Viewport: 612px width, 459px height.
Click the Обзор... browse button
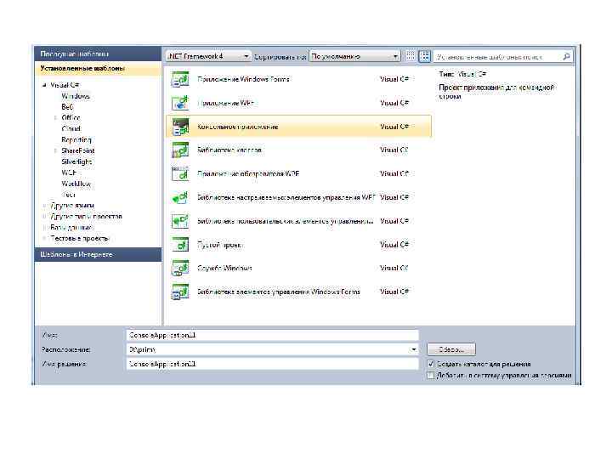451,349
